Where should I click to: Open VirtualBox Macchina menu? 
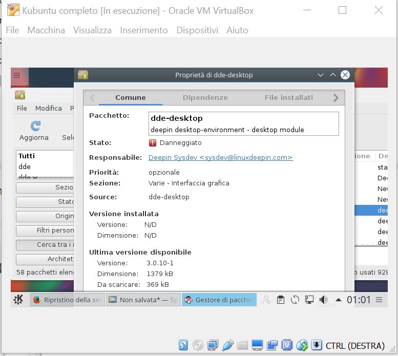(46, 30)
